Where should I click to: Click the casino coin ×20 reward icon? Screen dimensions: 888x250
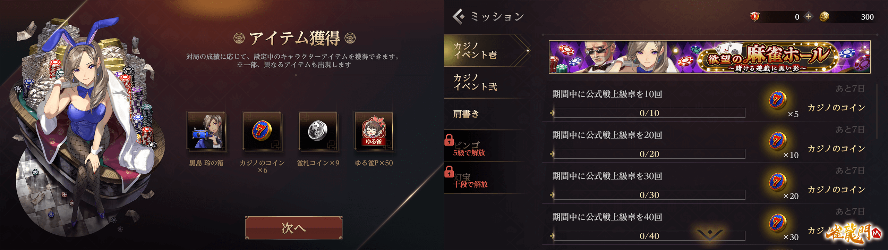(x=777, y=182)
